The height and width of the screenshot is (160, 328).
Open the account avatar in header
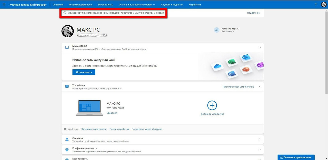coord(324,4)
